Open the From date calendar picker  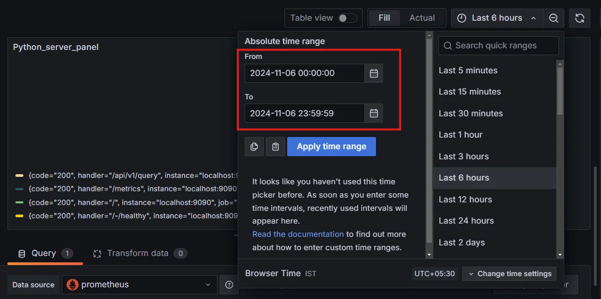(374, 73)
